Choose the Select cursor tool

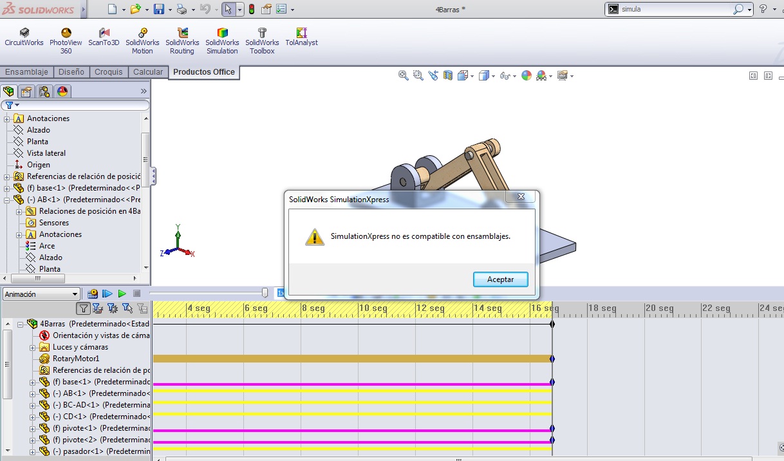[228, 9]
